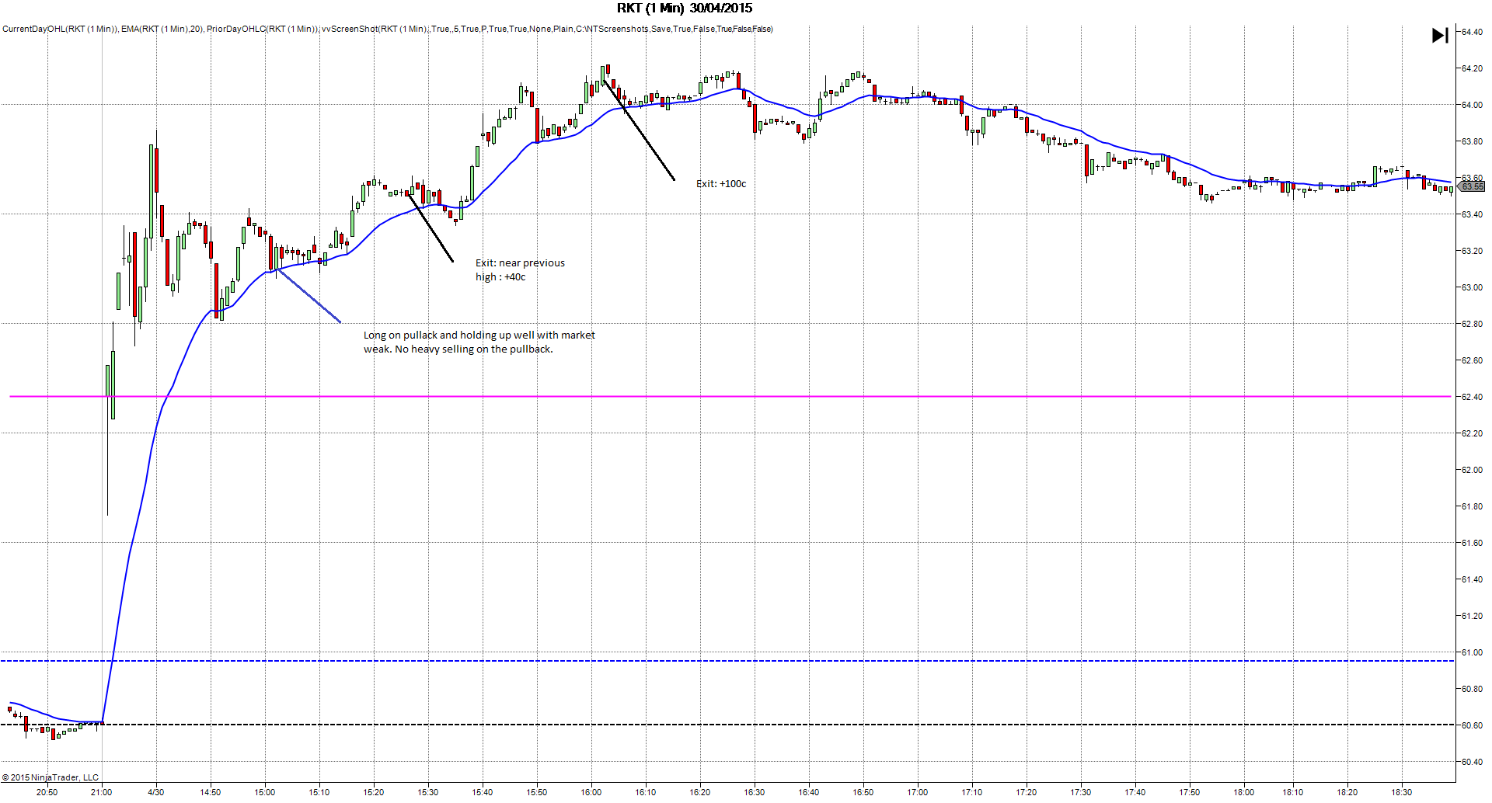Viewport: 1492px width, 803px height.
Task: Click the 62.40 price axis label
Action: pyautogui.click(x=1472, y=397)
